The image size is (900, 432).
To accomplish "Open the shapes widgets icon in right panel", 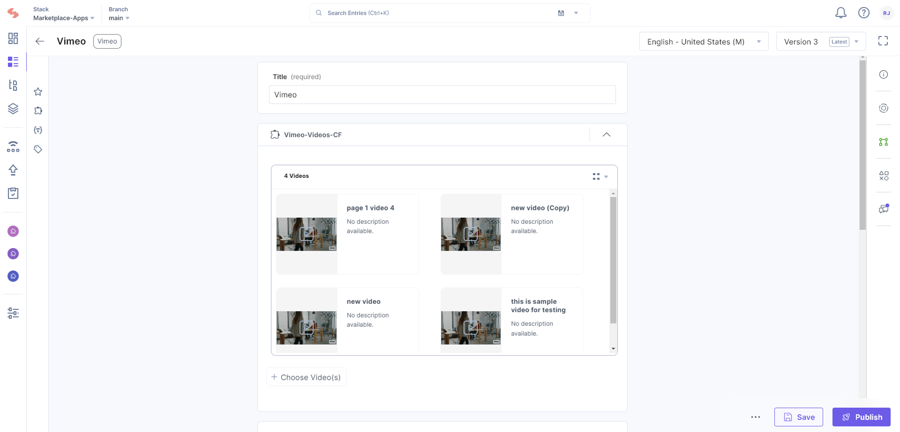I will tap(883, 176).
